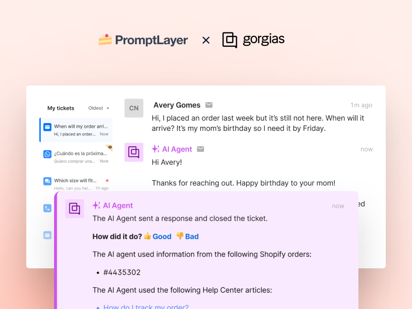Open the WhatsApp ticket '¿Cuándo es la próxima...'
The height and width of the screenshot is (309, 412).
[76, 157]
